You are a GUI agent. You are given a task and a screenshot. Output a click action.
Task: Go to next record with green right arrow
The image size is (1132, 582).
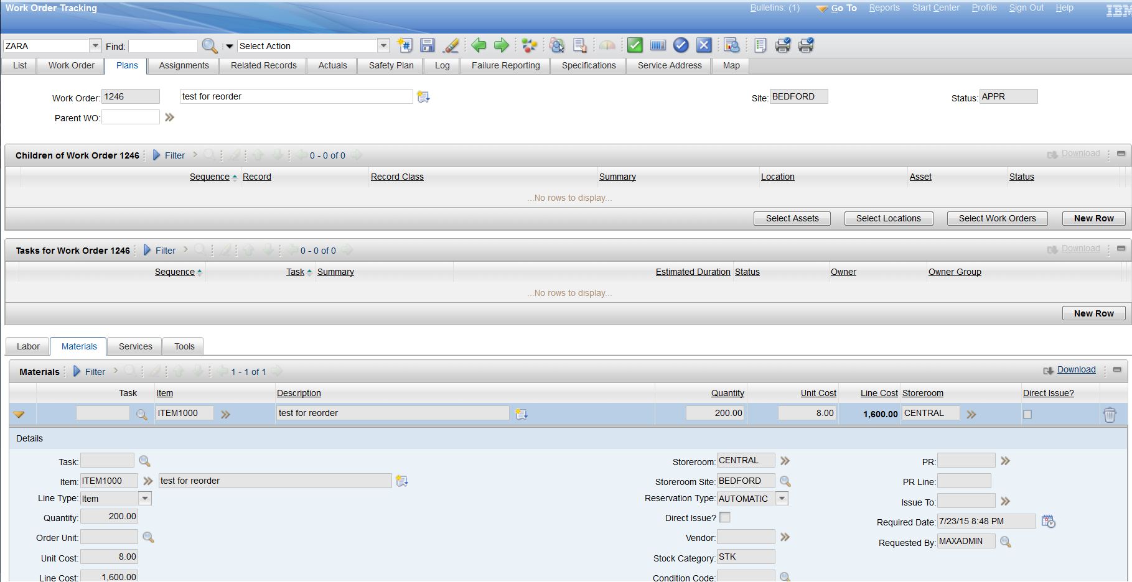(501, 45)
